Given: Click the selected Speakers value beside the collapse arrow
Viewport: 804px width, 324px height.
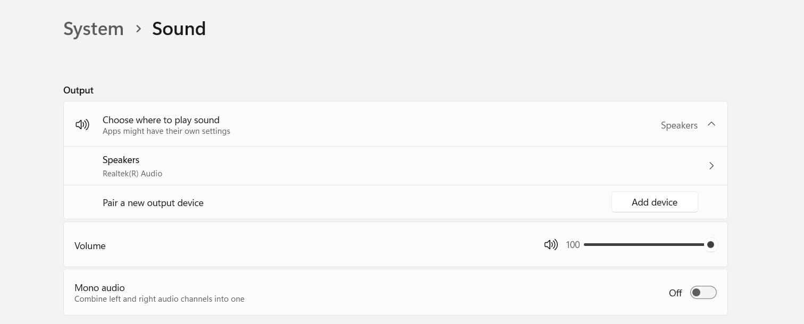Looking at the screenshot, I should pos(679,125).
